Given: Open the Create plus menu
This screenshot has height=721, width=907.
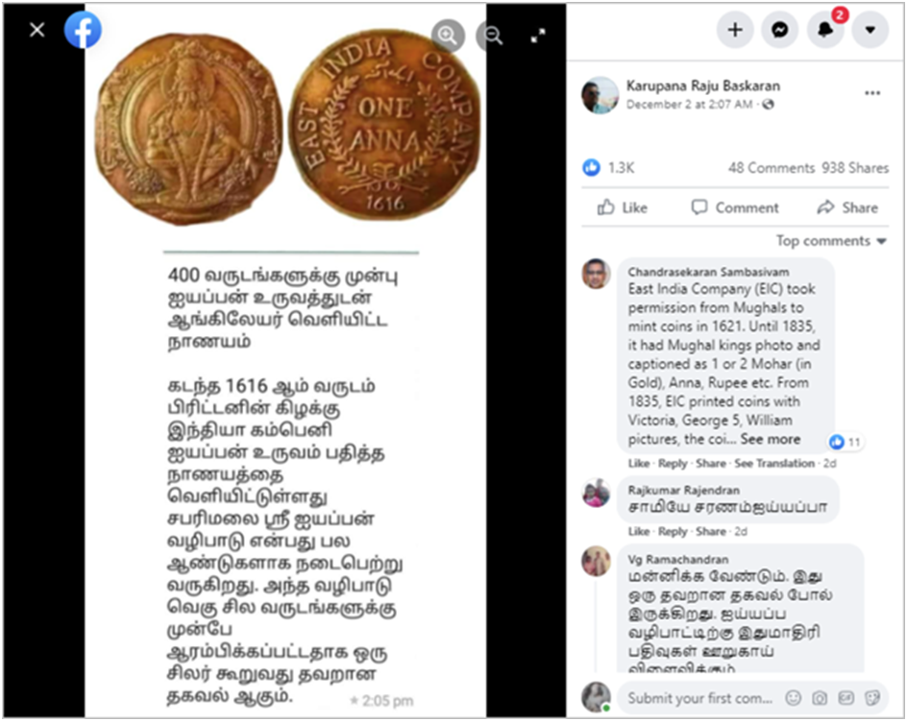Looking at the screenshot, I should 735,30.
